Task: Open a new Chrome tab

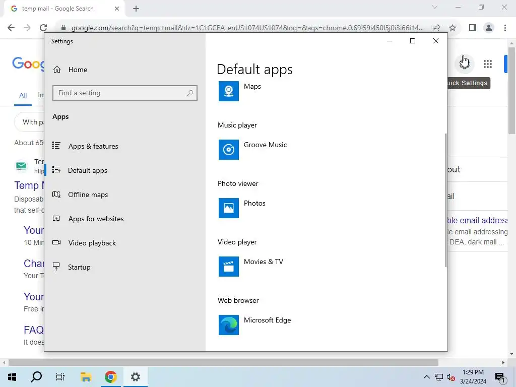Action: point(136,9)
